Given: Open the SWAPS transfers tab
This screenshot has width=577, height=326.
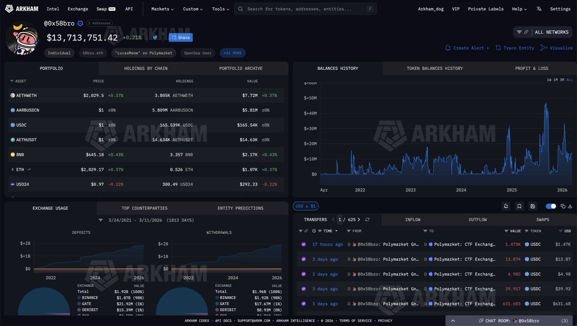Looking at the screenshot, I should (x=542, y=219).
